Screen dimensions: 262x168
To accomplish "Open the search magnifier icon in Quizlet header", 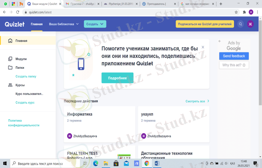I will [x=240, y=24].
